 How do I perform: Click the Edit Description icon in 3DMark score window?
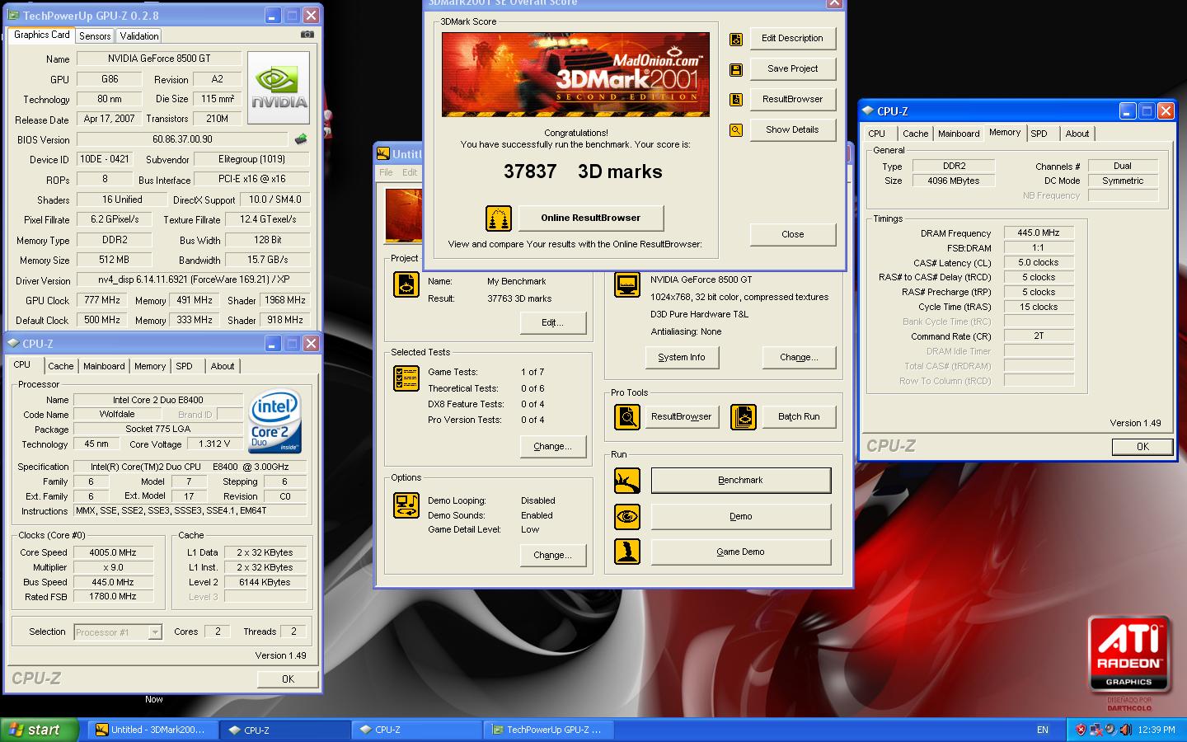point(736,39)
